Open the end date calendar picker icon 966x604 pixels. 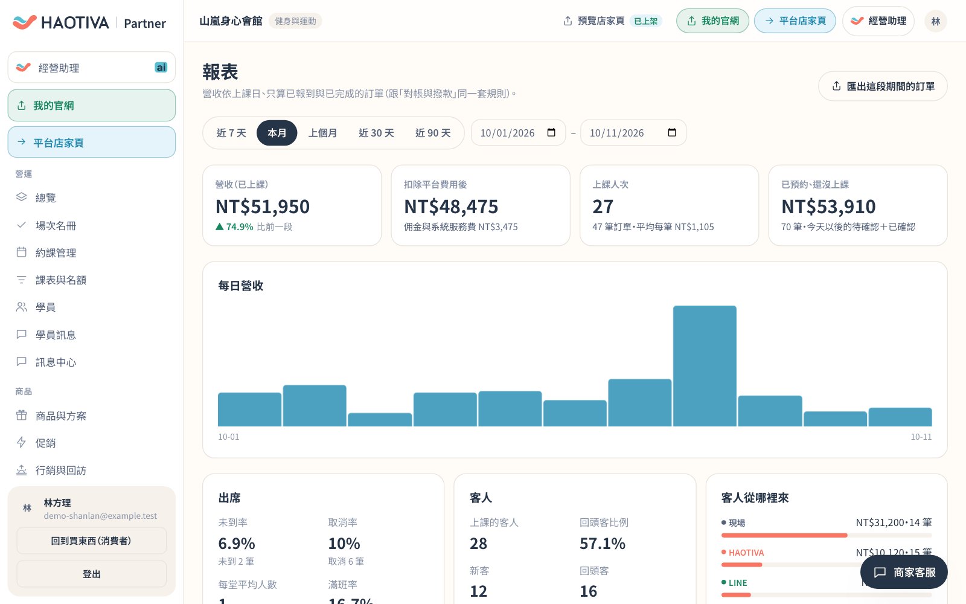pyautogui.click(x=672, y=132)
